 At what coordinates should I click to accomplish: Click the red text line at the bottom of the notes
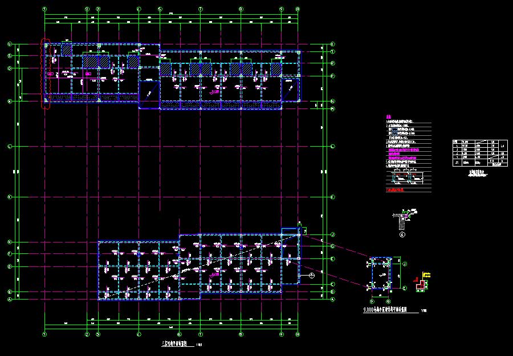(400, 189)
